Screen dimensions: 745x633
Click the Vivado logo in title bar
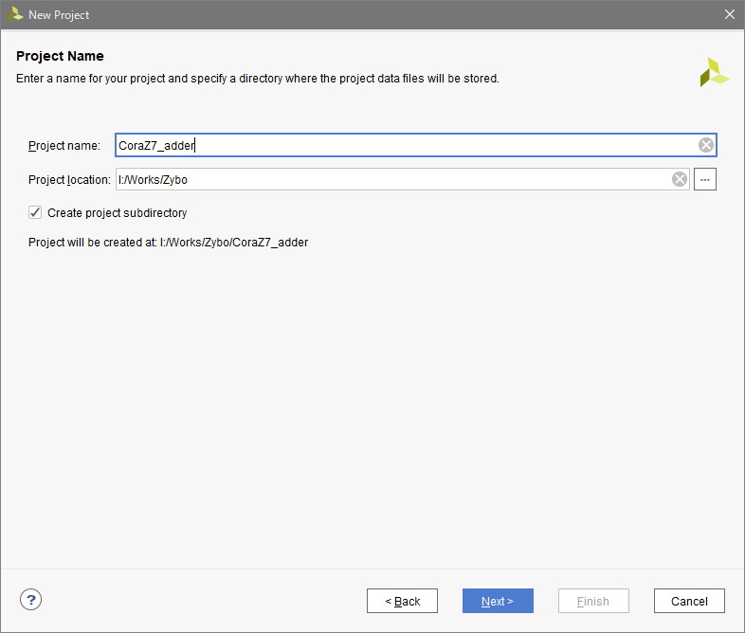click(15, 14)
